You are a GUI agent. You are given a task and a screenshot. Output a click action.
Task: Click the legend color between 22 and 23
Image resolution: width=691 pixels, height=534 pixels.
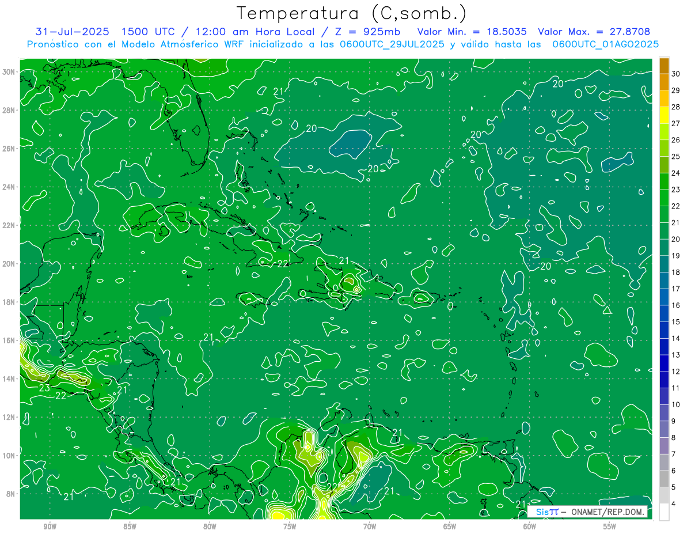pyautogui.click(x=664, y=198)
